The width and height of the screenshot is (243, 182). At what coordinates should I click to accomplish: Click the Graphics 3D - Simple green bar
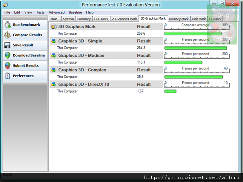pyautogui.click(x=196, y=48)
